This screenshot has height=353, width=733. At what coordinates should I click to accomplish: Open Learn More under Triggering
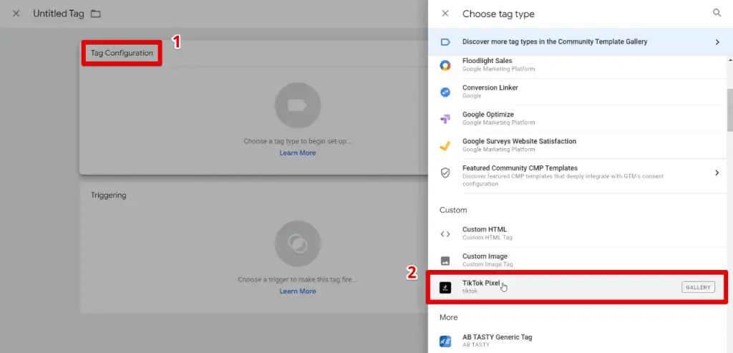pos(298,291)
